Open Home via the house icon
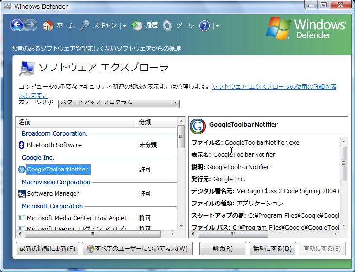 (x=48, y=25)
